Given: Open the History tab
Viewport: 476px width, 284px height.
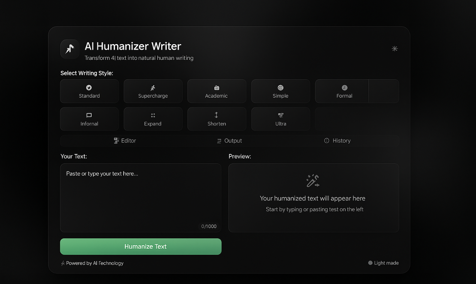Looking at the screenshot, I should (x=337, y=141).
